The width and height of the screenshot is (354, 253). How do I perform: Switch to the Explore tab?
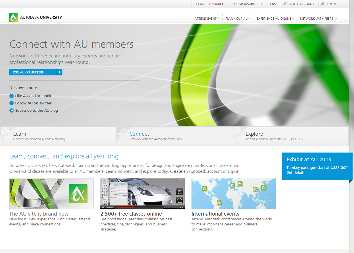(291, 136)
